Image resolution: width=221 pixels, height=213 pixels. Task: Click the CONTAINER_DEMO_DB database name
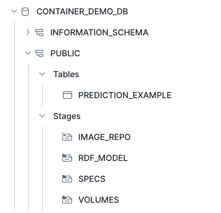(x=82, y=12)
